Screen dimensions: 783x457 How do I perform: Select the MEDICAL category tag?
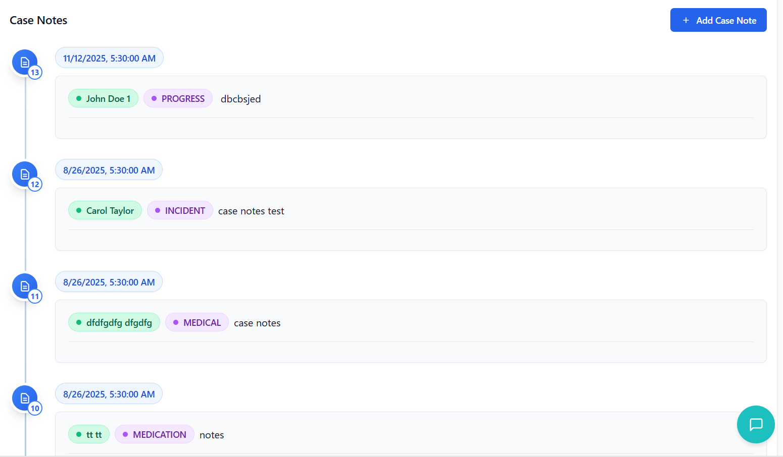pos(197,323)
